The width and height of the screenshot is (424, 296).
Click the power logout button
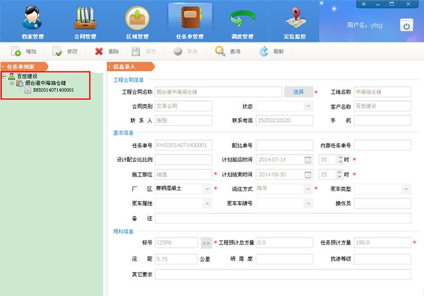coord(407,25)
